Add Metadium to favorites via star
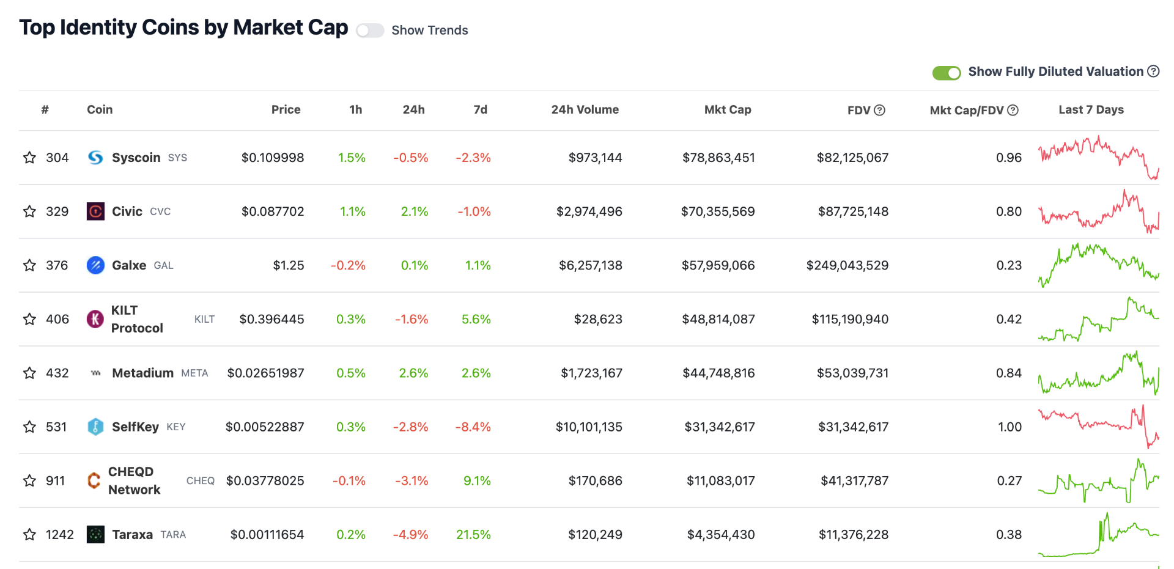The height and width of the screenshot is (569, 1174). 29,373
